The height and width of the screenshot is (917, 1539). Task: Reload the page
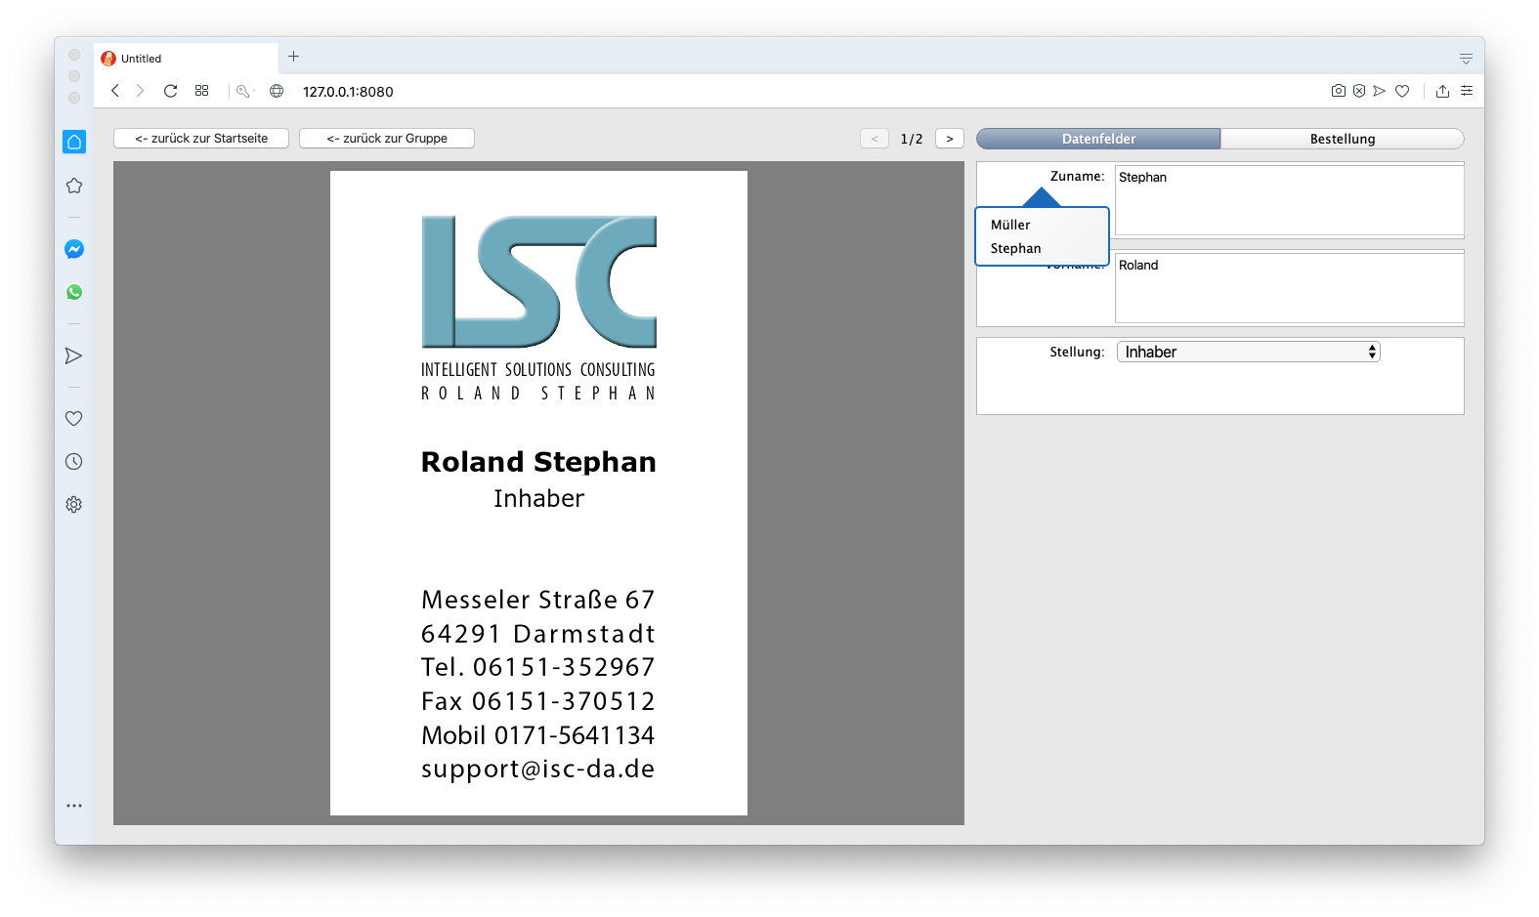tap(170, 91)
